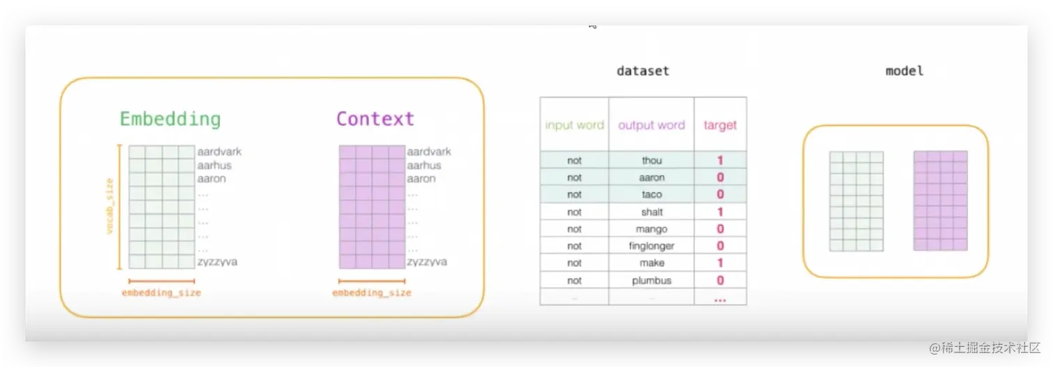Click target value 0 in taco row

[720, 195]
